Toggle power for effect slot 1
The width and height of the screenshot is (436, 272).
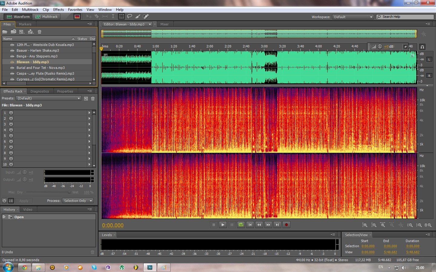click(x=11, y=112)
